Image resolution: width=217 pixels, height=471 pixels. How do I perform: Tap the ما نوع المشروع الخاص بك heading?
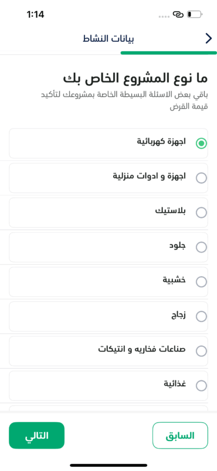[x=135, y=79]
